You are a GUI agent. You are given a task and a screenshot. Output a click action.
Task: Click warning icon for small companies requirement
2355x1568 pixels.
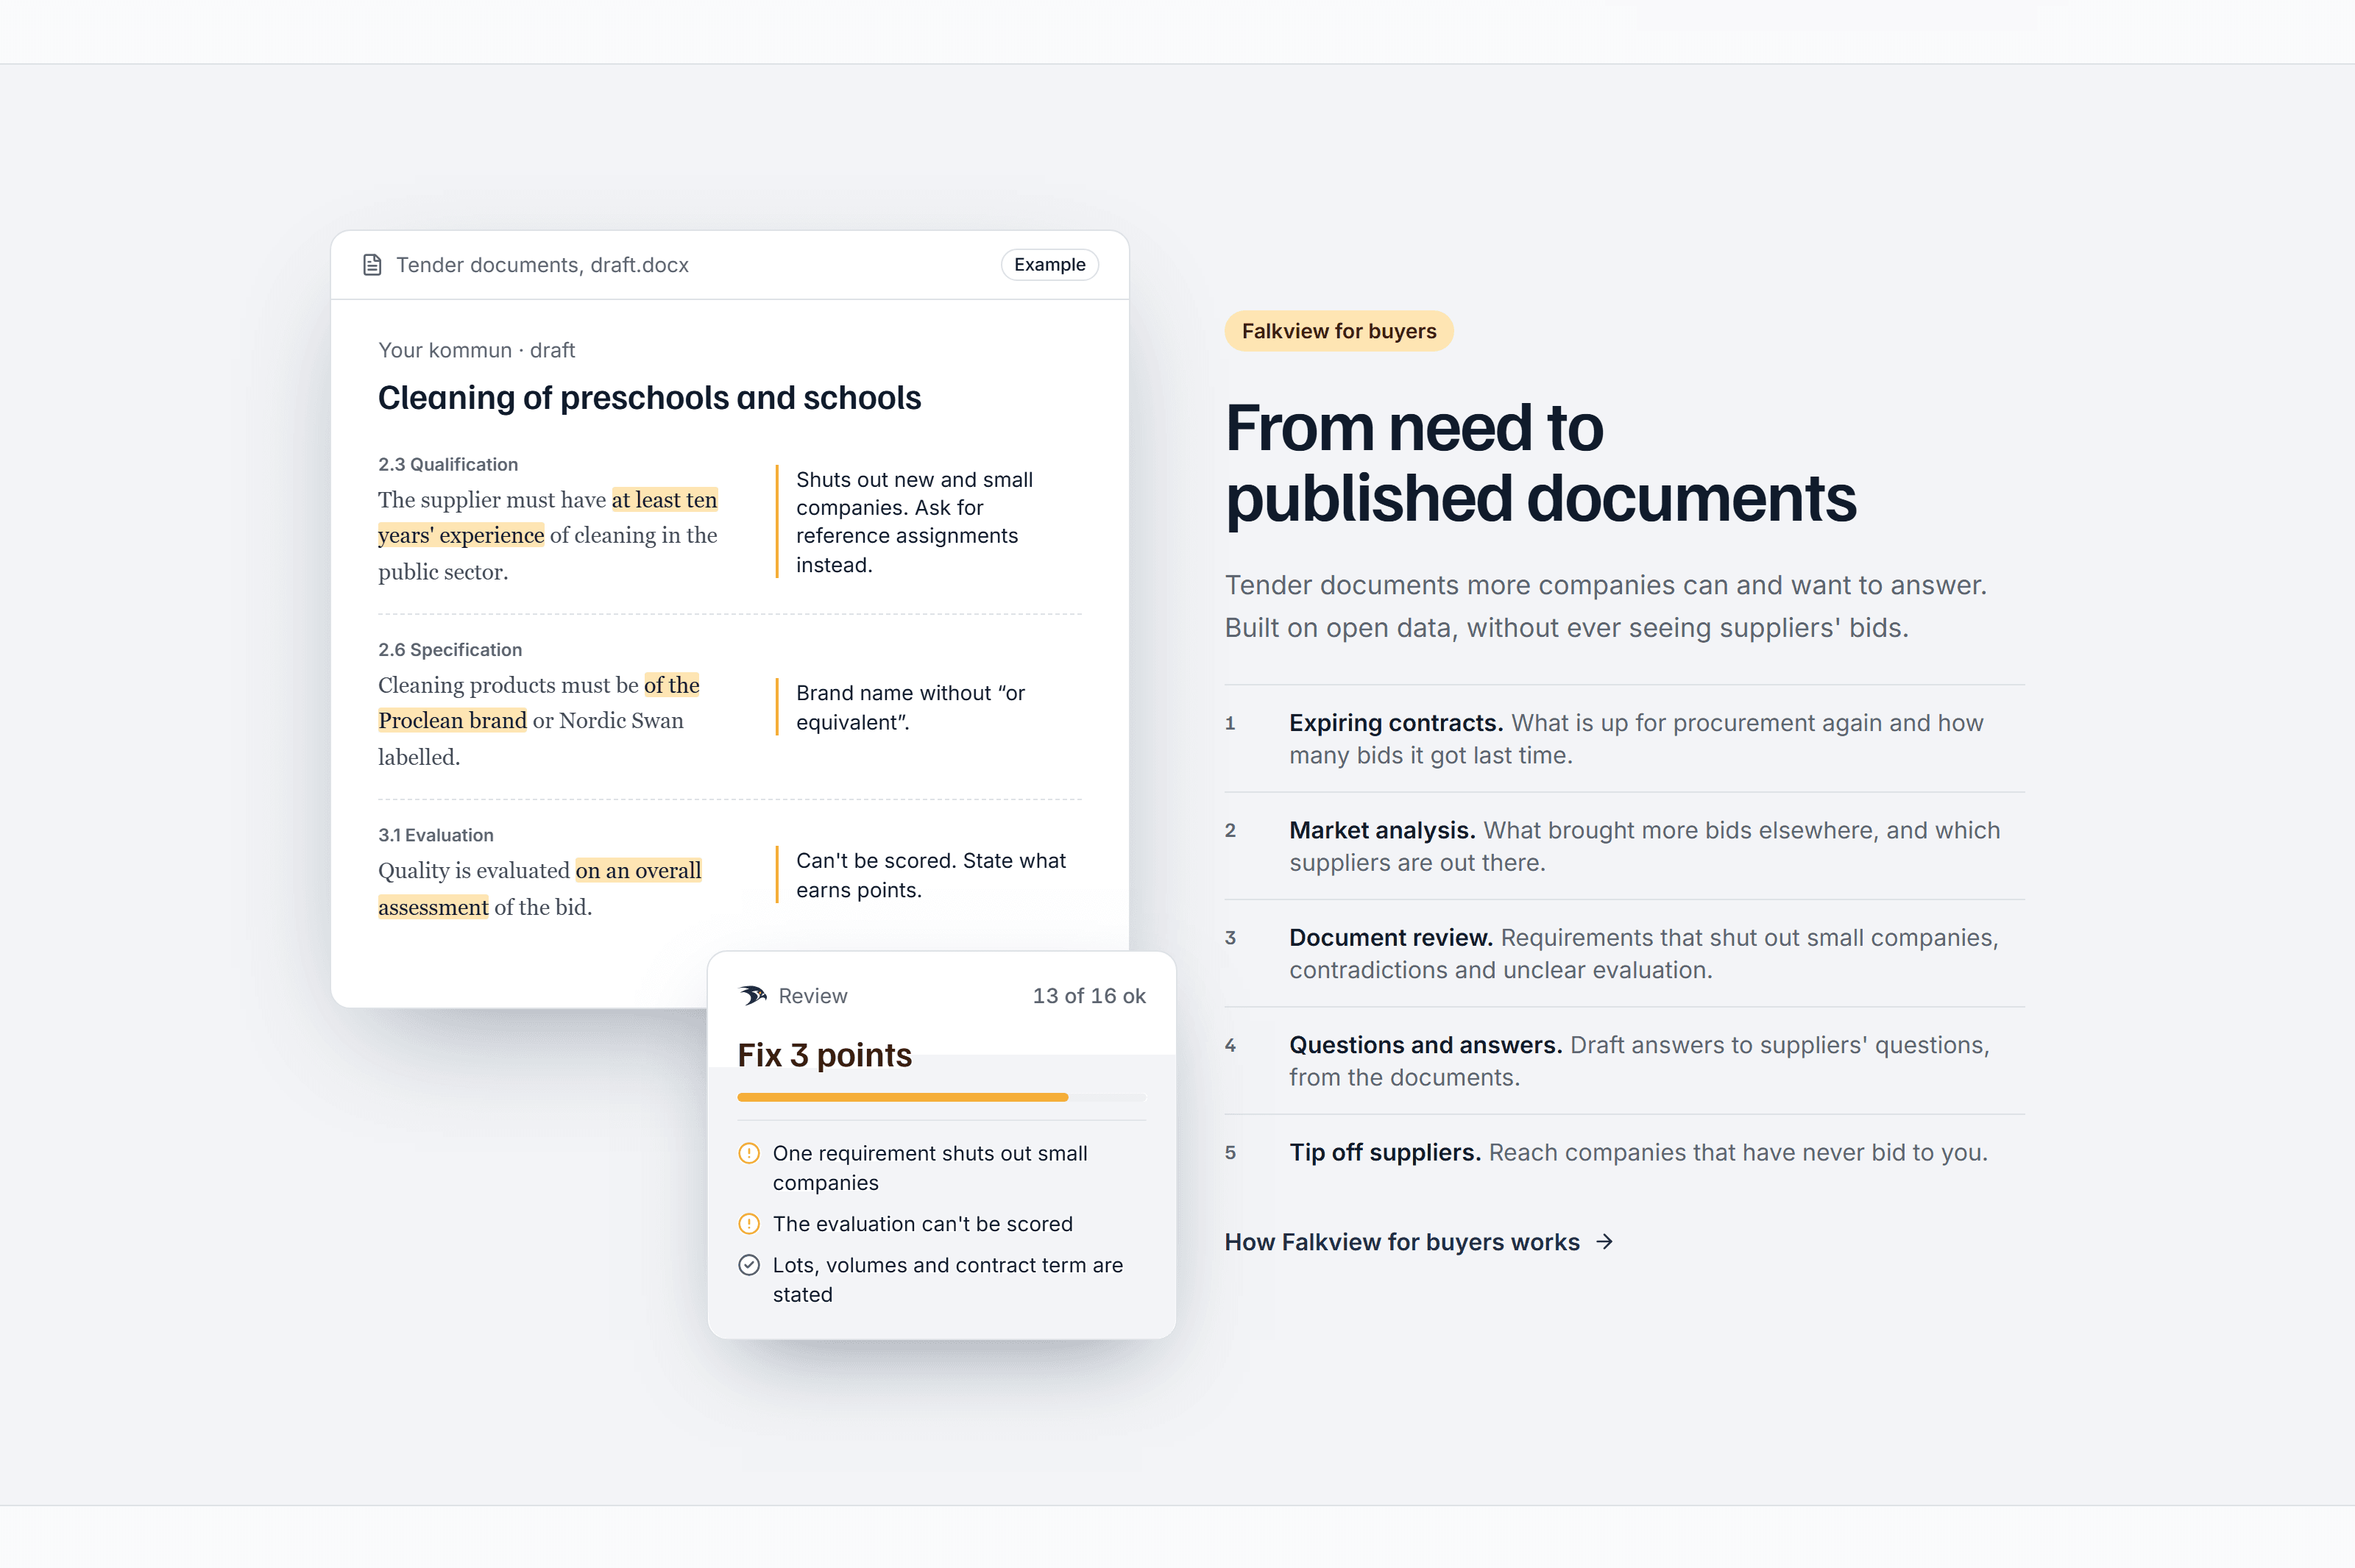click(x=748, y=1153)
